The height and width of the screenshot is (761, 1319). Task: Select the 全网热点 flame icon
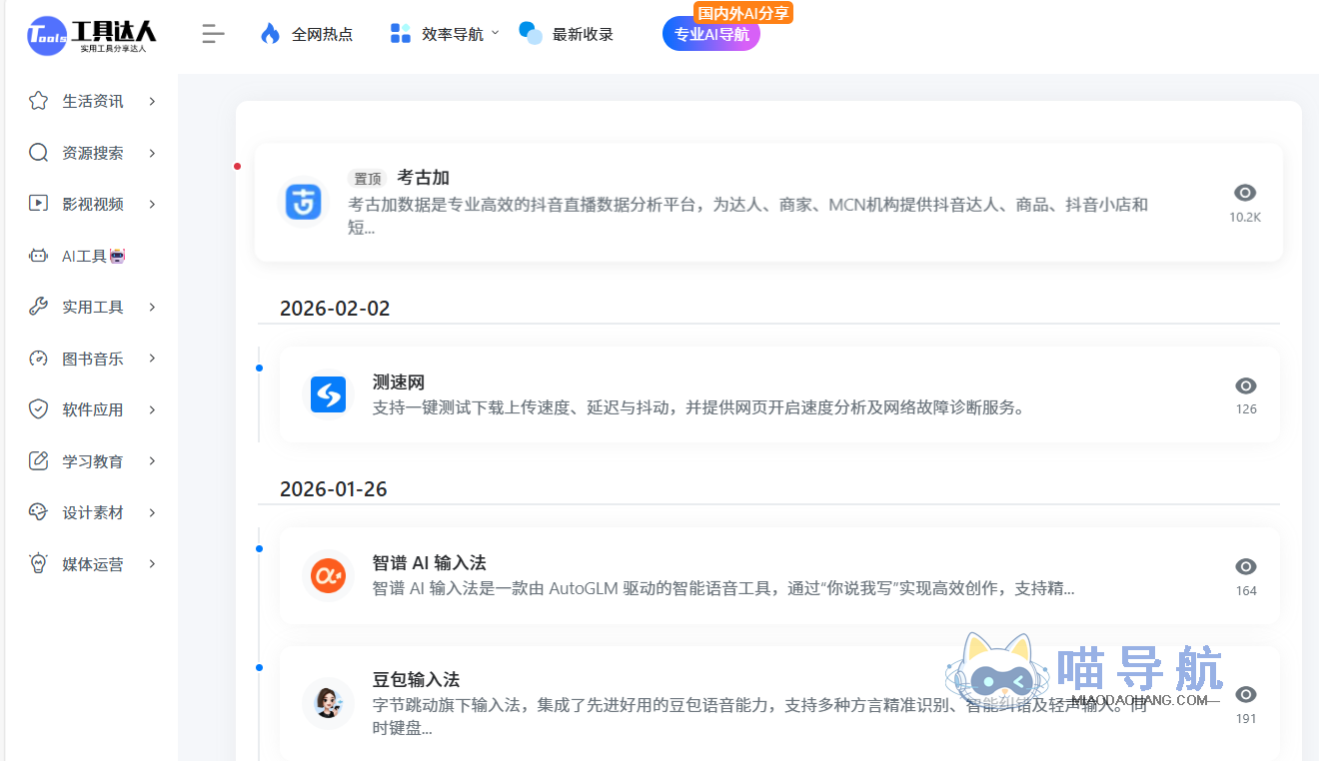(x=268, y=33)
